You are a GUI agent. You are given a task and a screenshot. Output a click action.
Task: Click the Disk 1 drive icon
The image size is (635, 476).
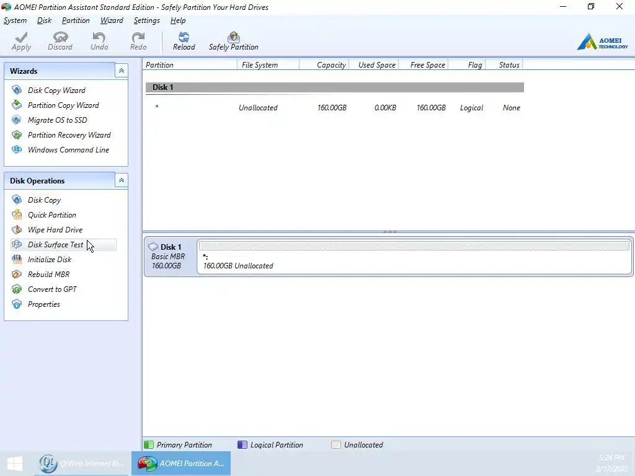click(153, 247)
